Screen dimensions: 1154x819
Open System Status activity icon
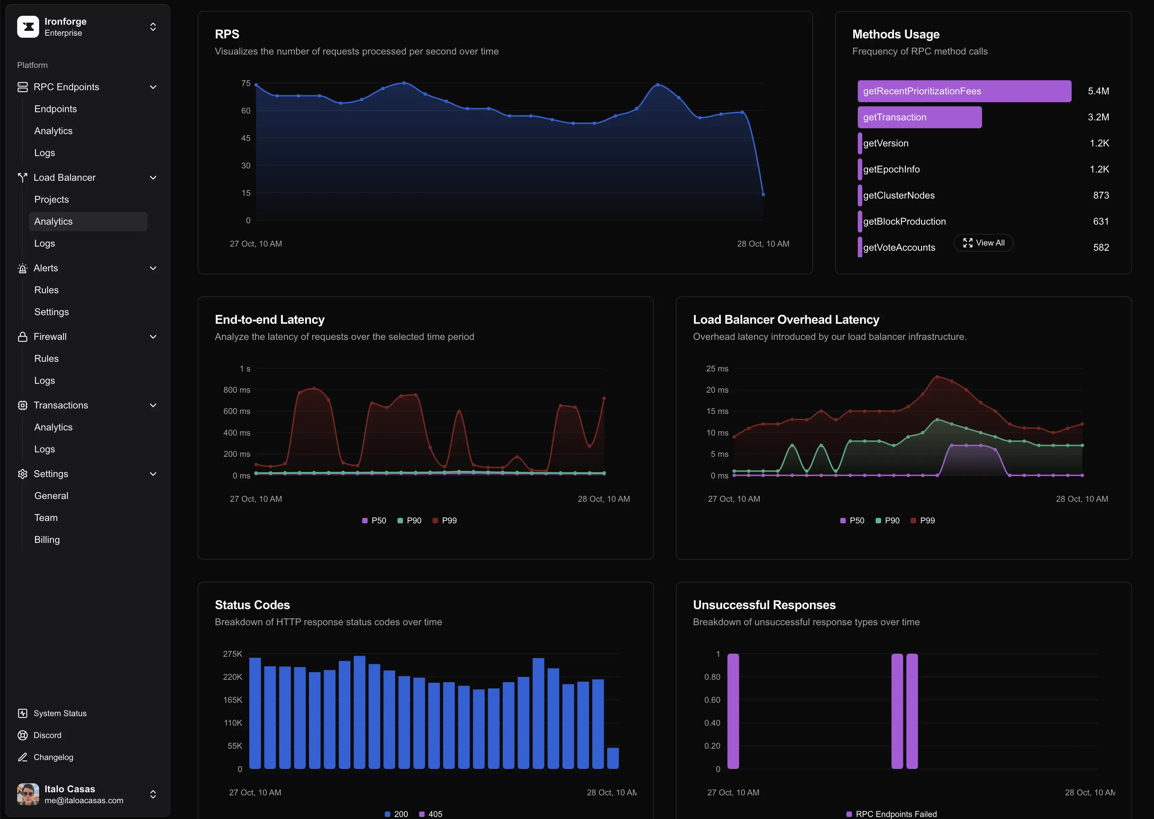tap(23, 713)
